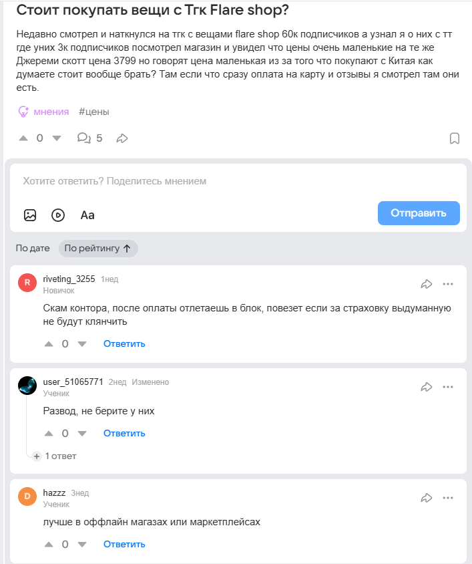Open text formatting Aa options
This screenshot has height=564, width=472.
(x=87, y=215)
